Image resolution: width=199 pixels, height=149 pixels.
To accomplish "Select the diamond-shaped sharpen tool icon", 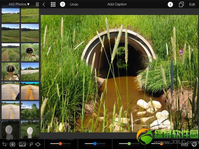I will click(38, 144).
